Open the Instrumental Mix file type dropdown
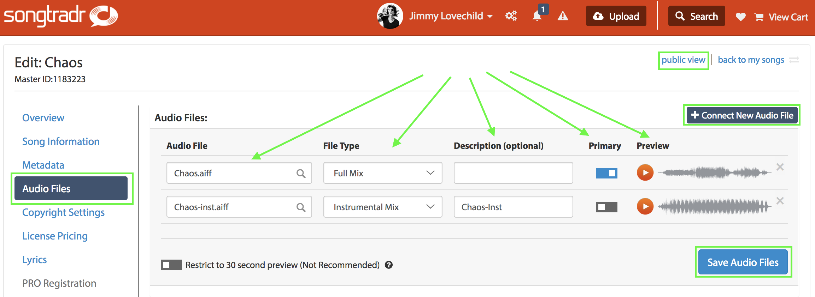 tap(383, 207)
